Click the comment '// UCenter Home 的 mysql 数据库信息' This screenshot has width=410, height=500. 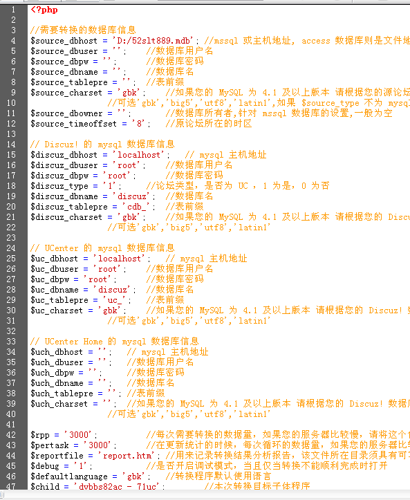(x=115, y=342)
